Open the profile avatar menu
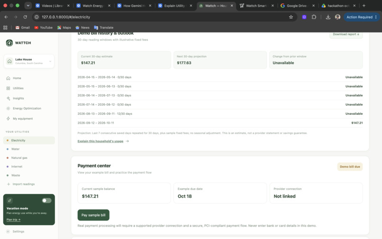Screen dimensions: 382x239 point(337,17)
